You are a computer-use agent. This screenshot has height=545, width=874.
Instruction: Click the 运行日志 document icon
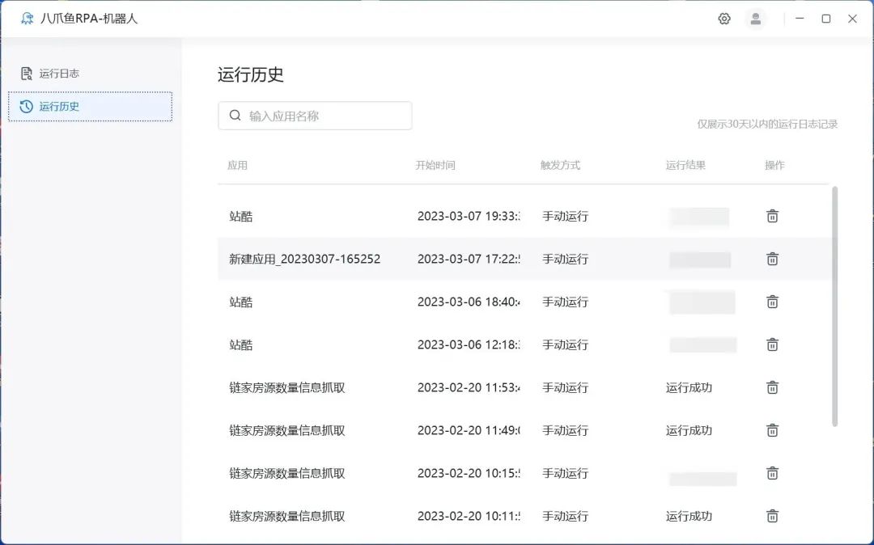26,74
